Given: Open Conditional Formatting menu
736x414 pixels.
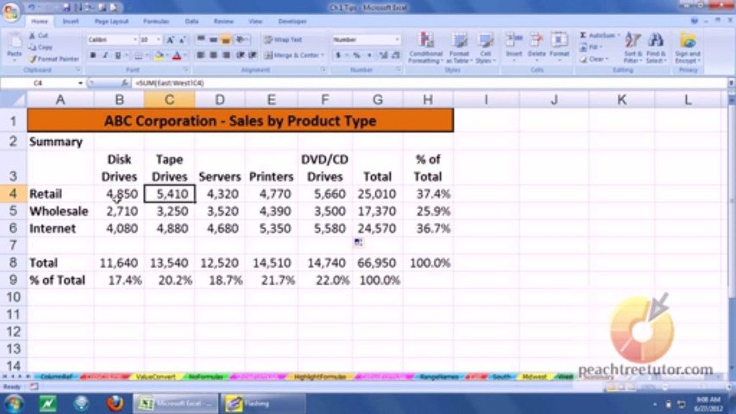Looking at the screenshot, I should [426, 47].
